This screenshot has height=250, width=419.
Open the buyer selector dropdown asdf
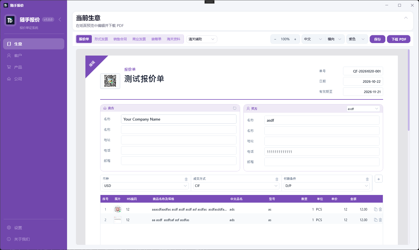[363, 109]
